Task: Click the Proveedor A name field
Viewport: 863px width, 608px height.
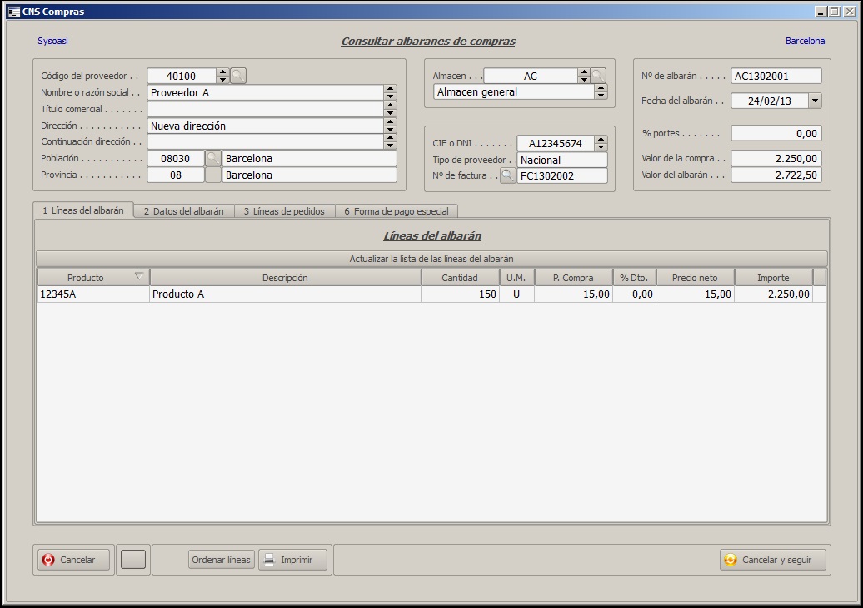Action: tap(265, 92)
